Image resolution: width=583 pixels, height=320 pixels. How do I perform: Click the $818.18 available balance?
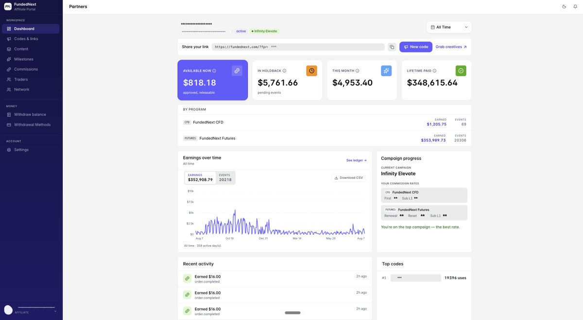(200, 83)
